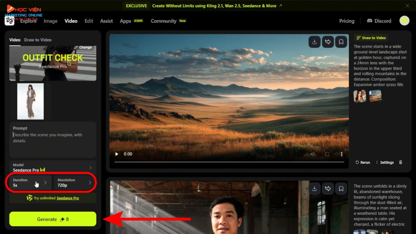Open the Resolution 720p dropdown
This screenshot has height=234, width=416.
[x=75, y=183]
